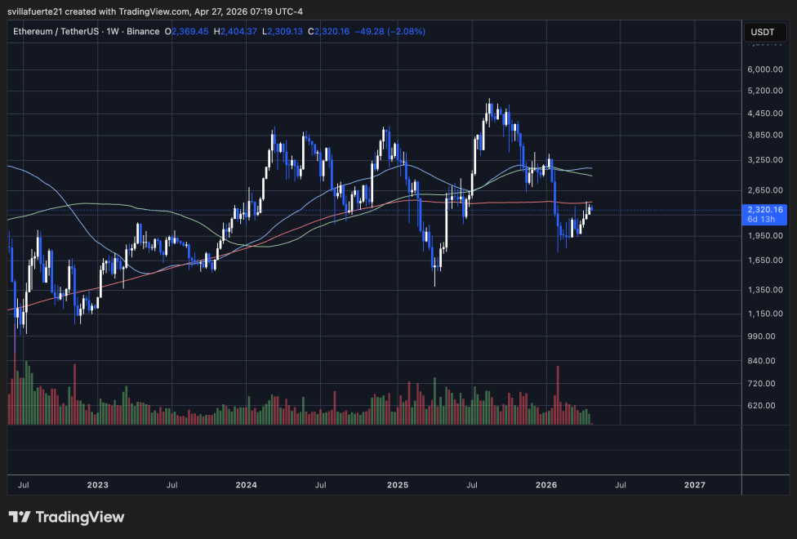The image size is (797, 539).
Task: Switch to the 2025 marker on time axis
Action: [398, 484]
